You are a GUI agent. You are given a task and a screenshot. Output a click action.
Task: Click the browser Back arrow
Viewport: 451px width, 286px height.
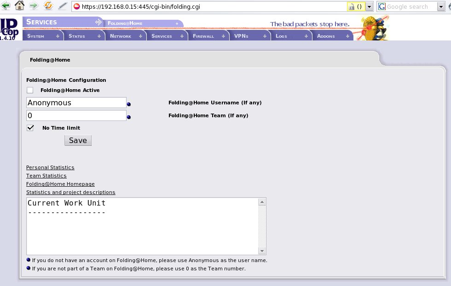(x=6, y=6)
